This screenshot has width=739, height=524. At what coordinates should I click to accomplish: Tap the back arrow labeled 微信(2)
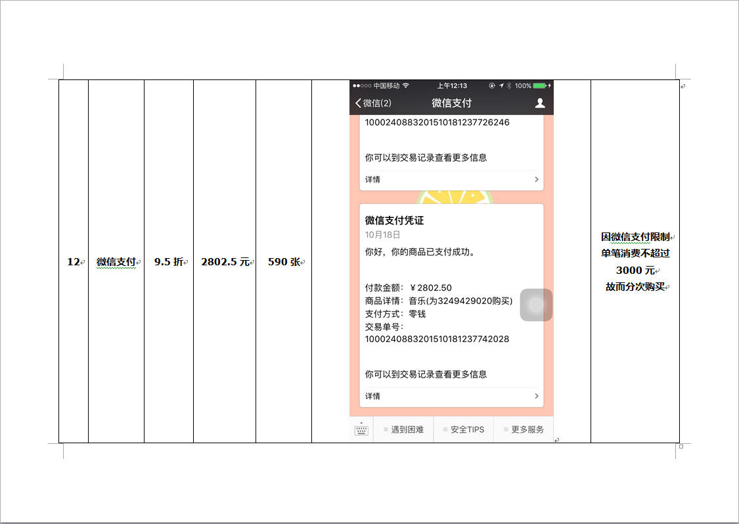click(373, 102)
